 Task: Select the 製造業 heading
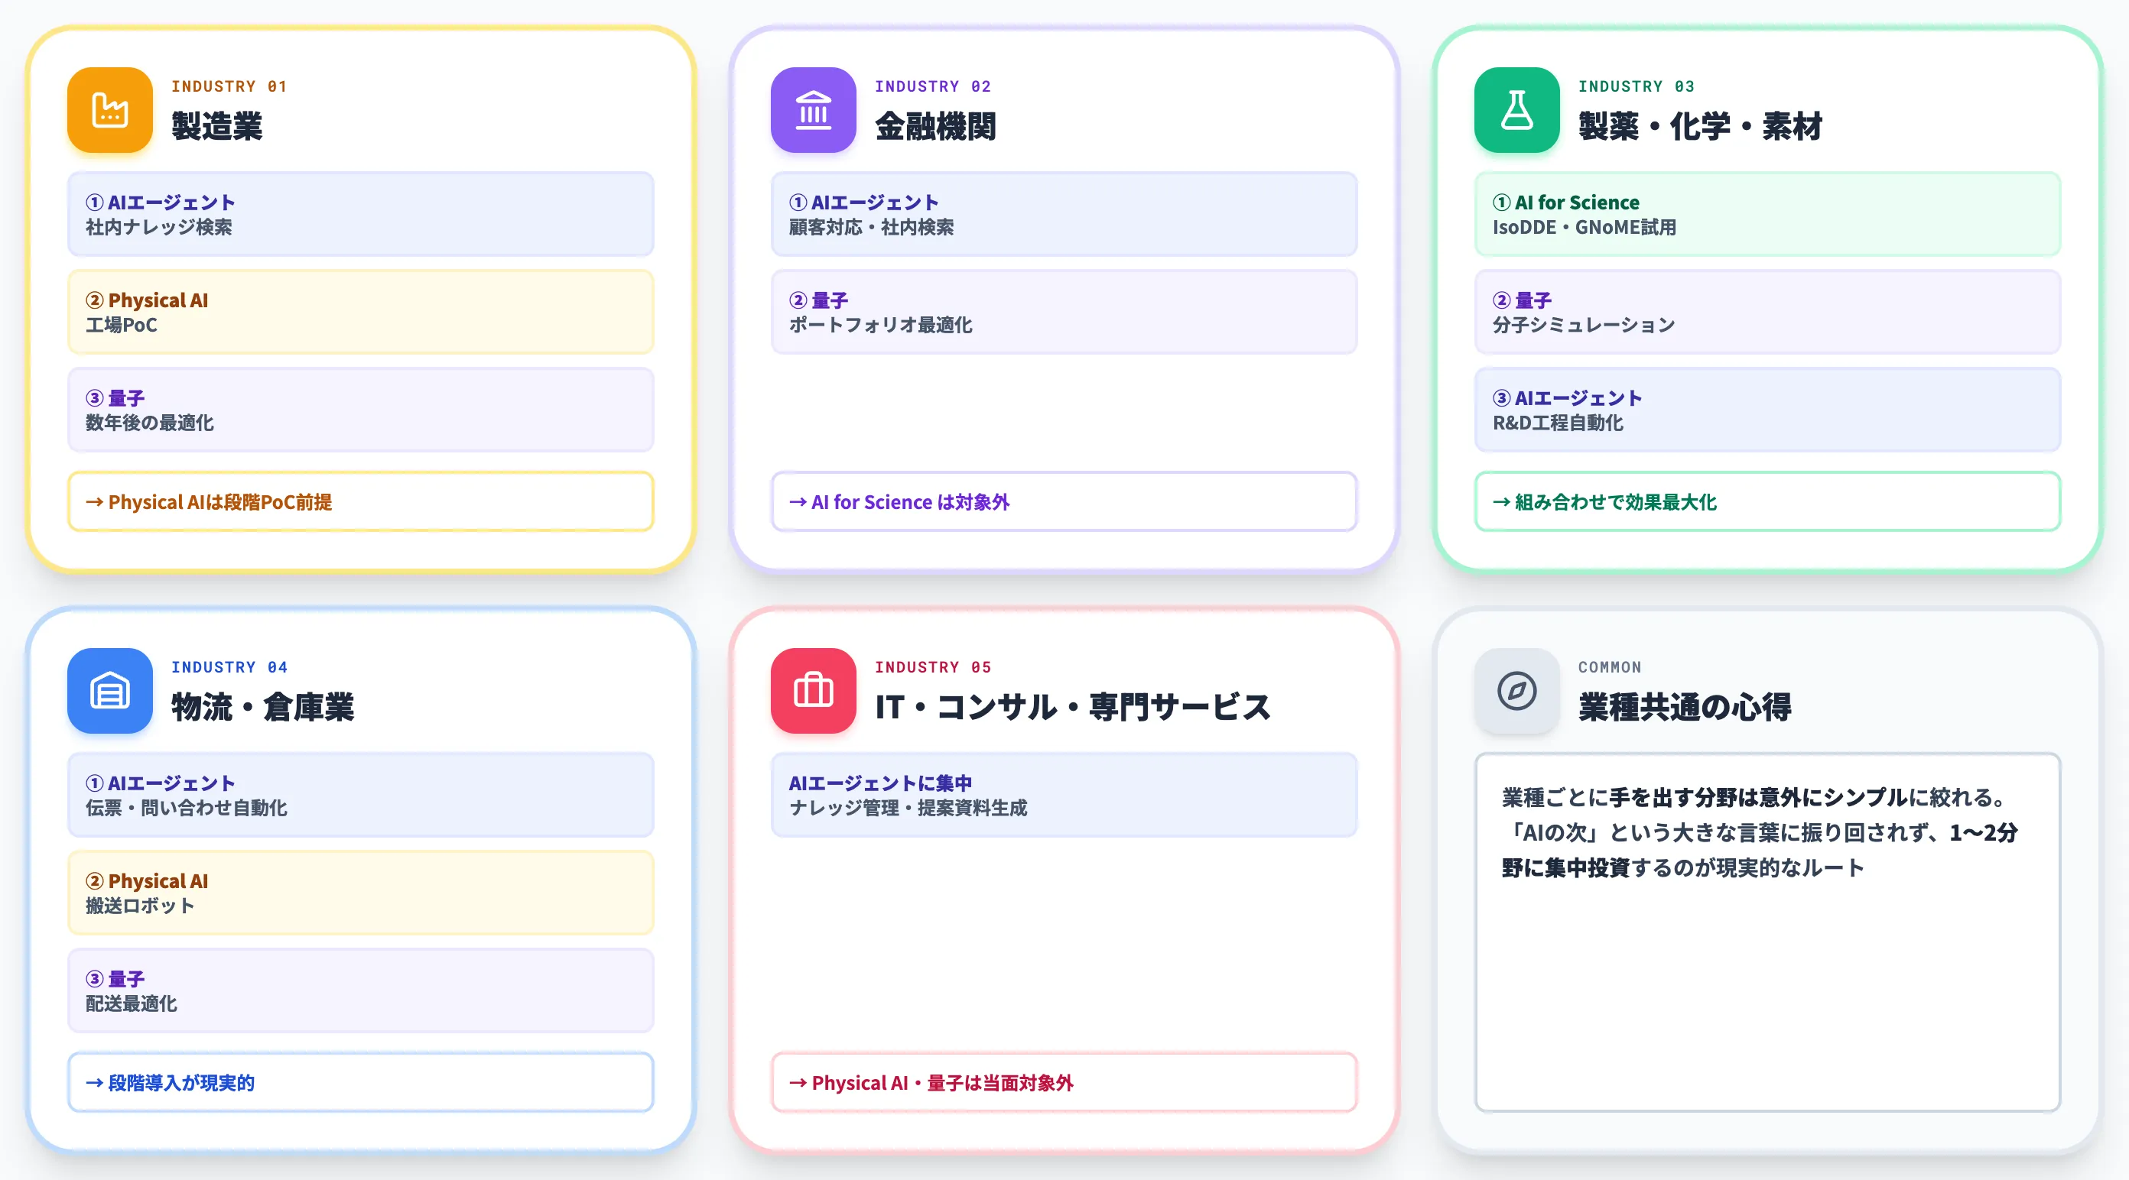216,126
